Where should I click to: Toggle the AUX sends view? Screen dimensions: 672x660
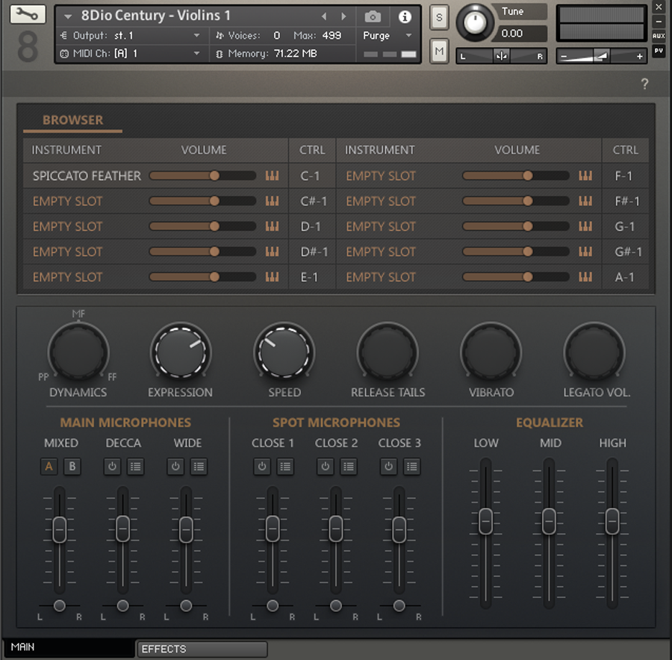[x=659, y=36]
